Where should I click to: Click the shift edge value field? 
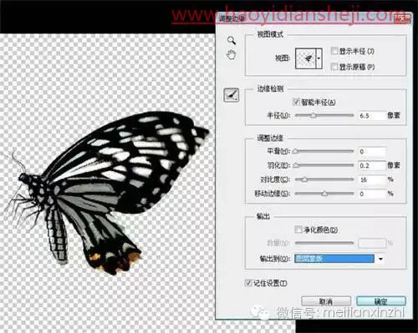372,194
